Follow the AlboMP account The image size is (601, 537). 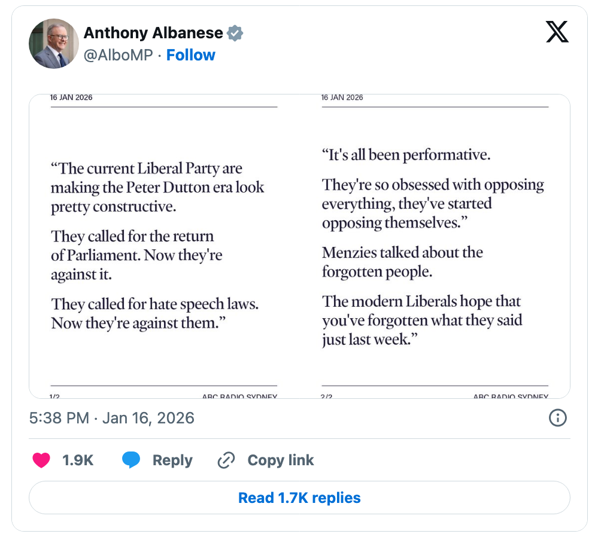pyautogui.click(x=190, y=55)
